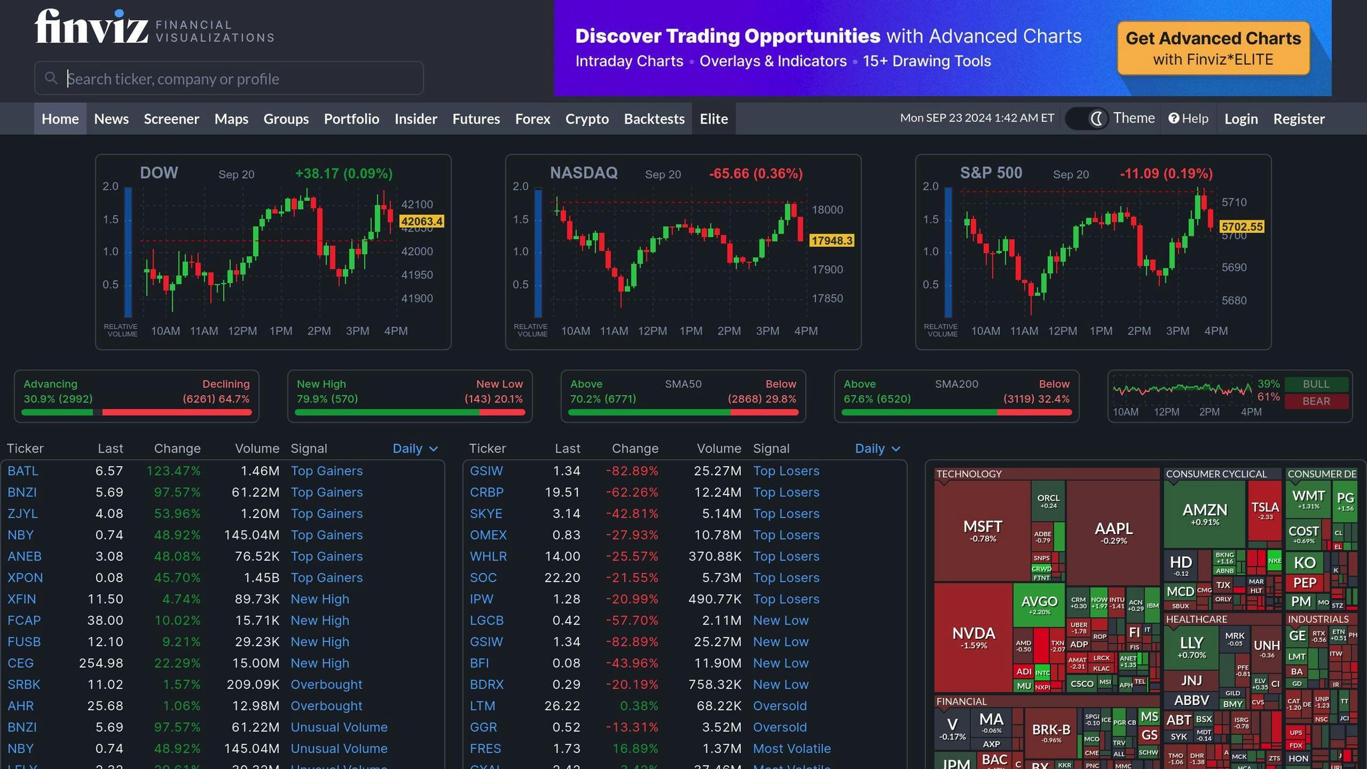Click LLY tile in heatmap
This screenshot has width=1367, height=769.
point(1191,646)
